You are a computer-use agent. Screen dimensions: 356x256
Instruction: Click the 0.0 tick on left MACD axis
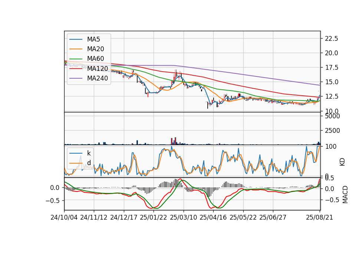(55, 188)
